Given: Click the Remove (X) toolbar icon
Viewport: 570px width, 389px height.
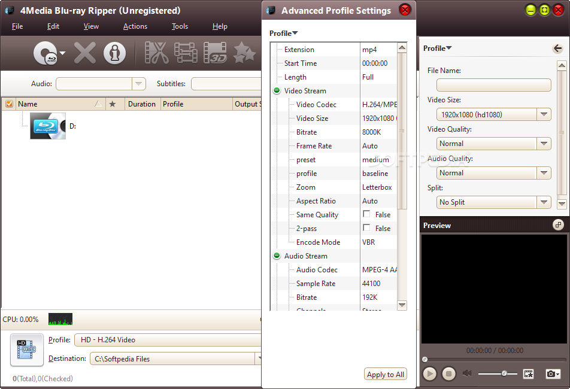Looking at the screenshot, I should click(85, 53).
